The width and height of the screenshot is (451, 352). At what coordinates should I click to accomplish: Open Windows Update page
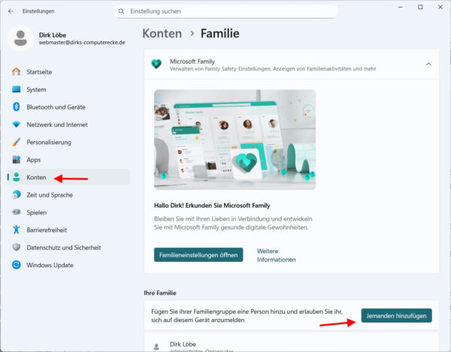pos(68,265)
